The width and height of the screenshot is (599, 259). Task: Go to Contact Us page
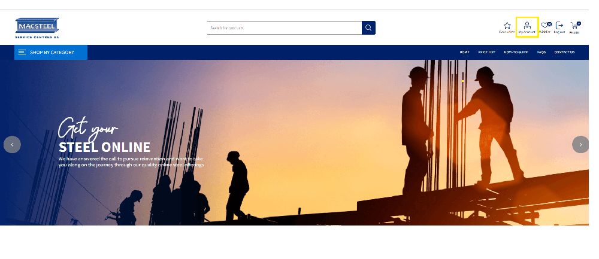(564, 53)
